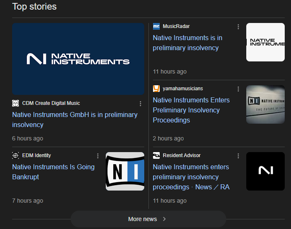Click the MusicRadar source icon
The width and height of the screenshot is (291, 229).
point(156,26)
